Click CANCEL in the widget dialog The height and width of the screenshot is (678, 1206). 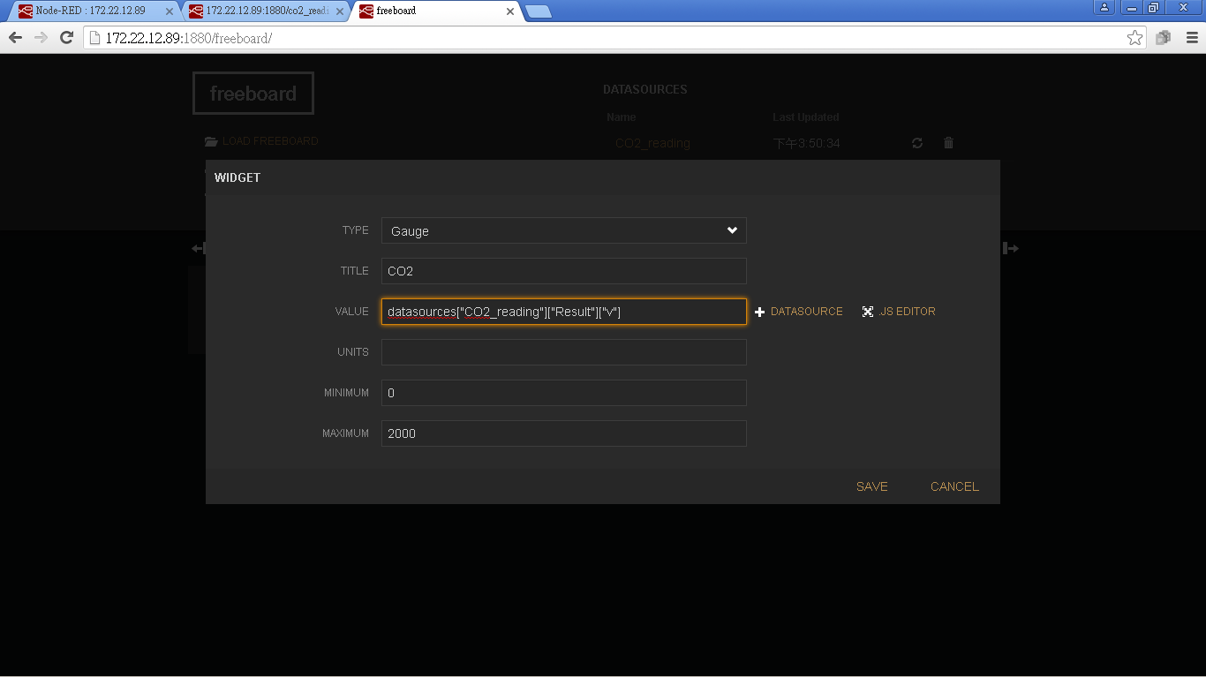pos(953,486)
